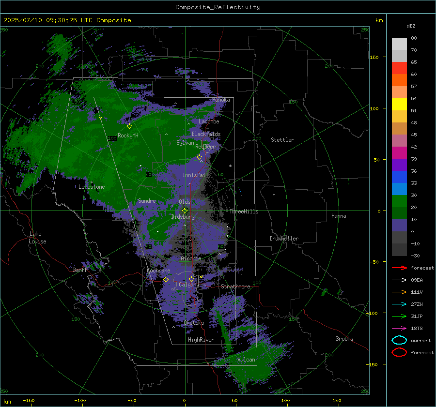Pick the magenta swatch between 42 and 39
The width and height of the screenshot is (436, 407).
399,153
